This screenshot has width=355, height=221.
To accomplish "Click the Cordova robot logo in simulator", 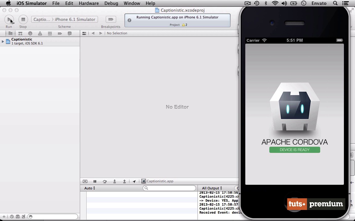I will pos(295,107).
